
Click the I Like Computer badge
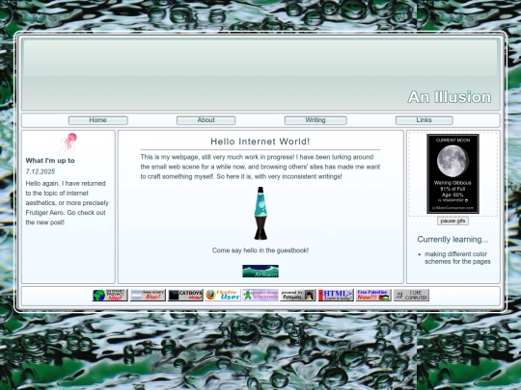(411, 295)
